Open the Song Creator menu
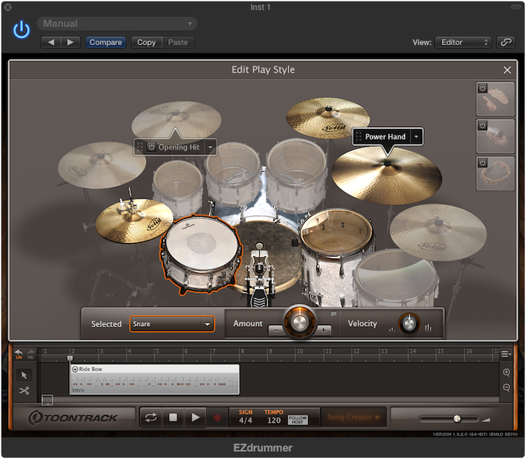This screenshot has height=459, width=526. click(354, 417)
